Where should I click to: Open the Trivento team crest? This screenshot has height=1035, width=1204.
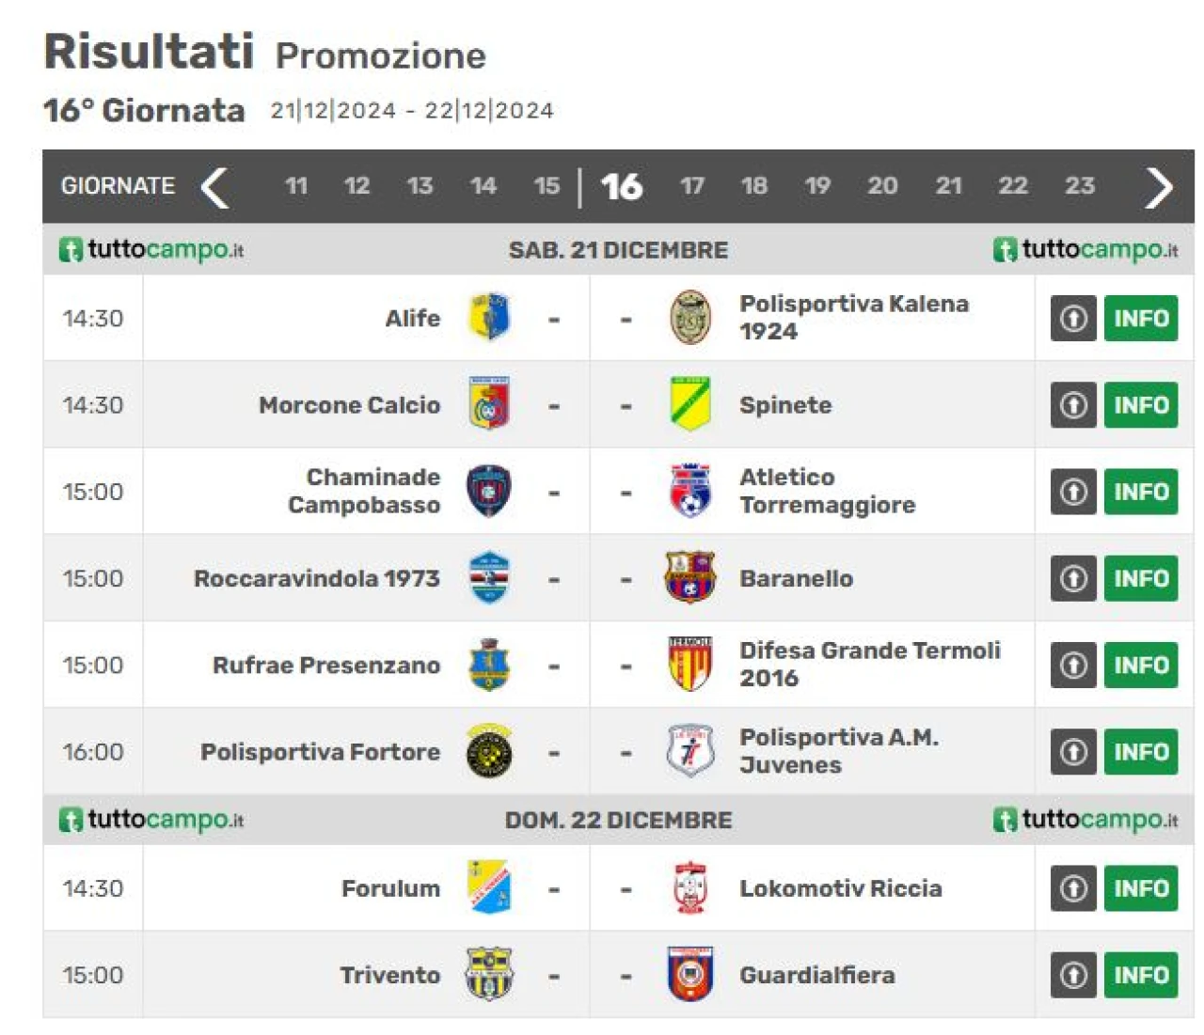coord(489,974)
